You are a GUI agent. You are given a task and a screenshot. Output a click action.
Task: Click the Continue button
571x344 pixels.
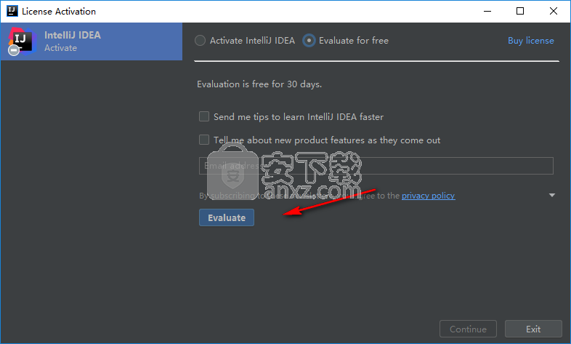468,329
